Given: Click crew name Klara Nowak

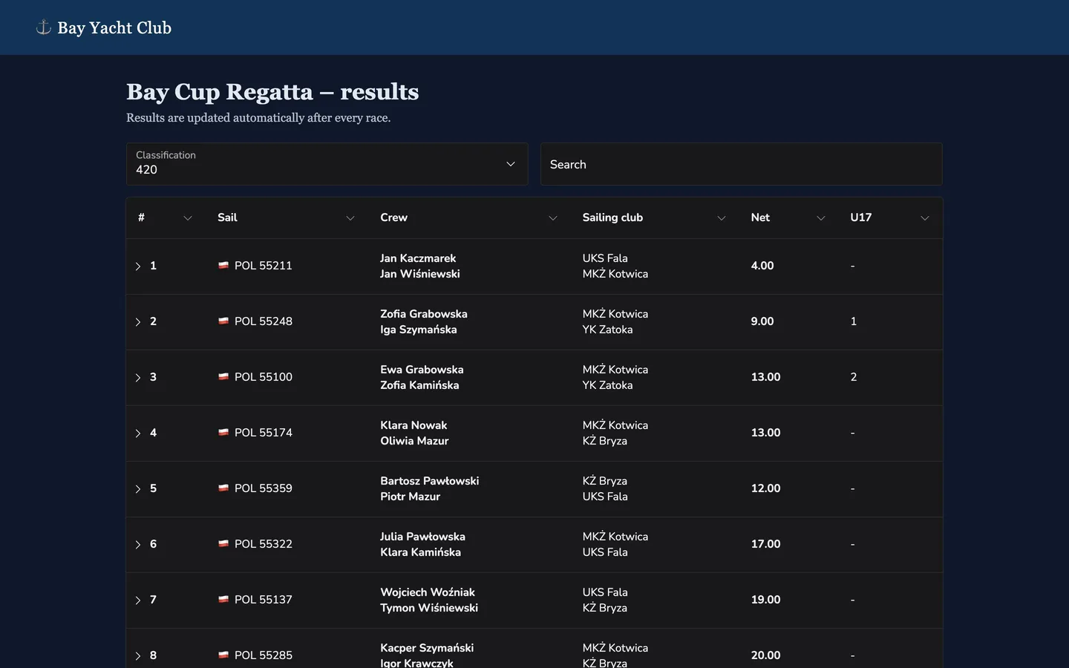Looking at the screenshot, I should tap(413, 425).
